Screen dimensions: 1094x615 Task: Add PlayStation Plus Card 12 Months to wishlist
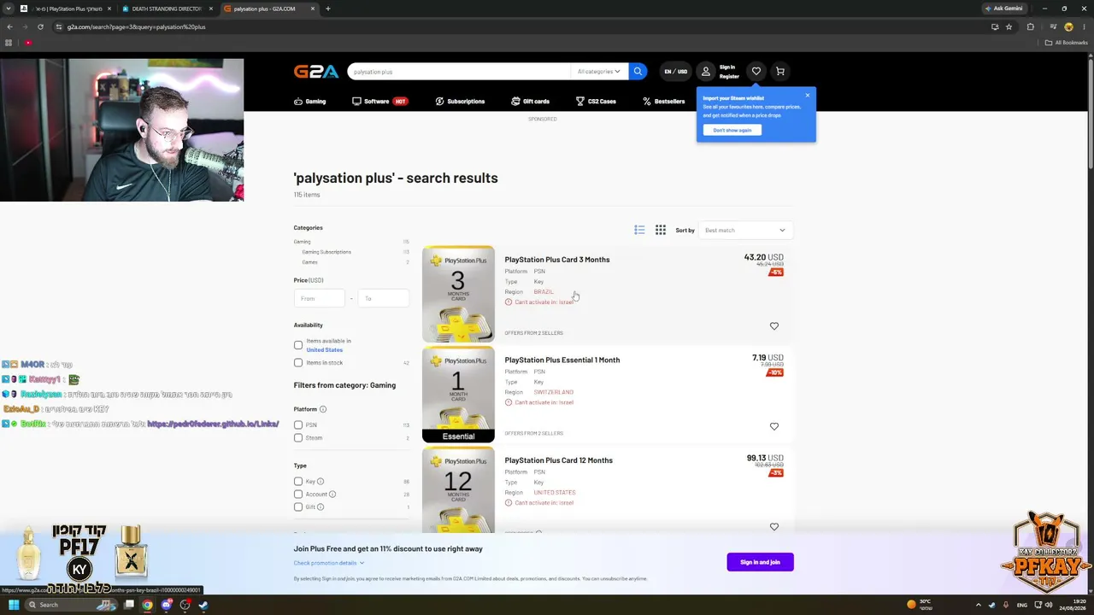click(x=774, y=527)
